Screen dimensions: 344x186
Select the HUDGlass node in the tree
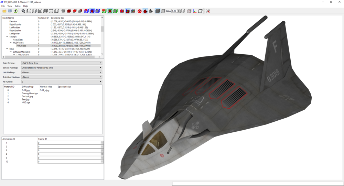tap(21, 46)
